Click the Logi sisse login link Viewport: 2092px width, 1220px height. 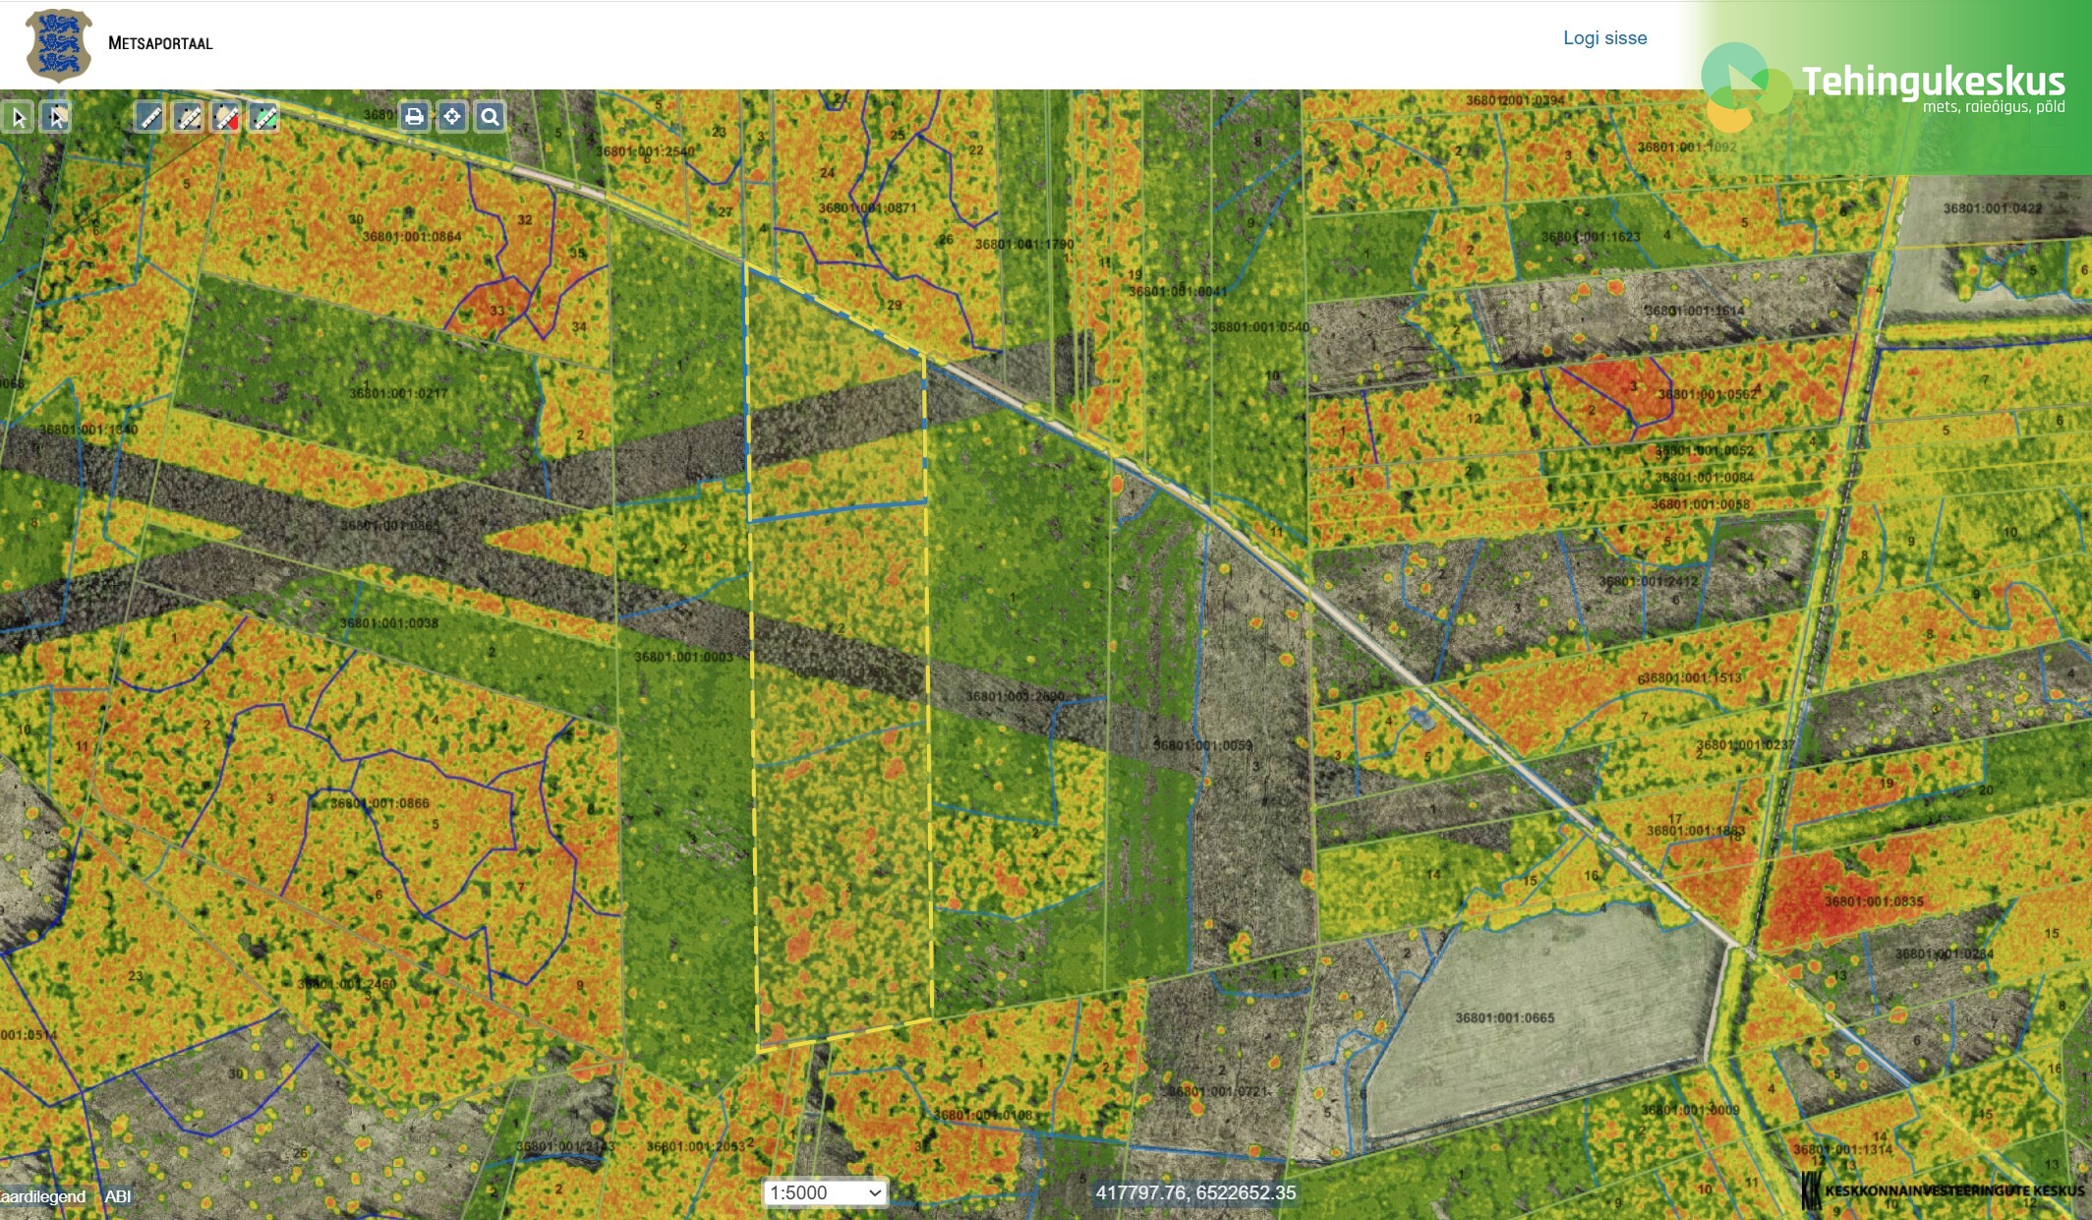pyautogui.click(x=1604, y=37)
